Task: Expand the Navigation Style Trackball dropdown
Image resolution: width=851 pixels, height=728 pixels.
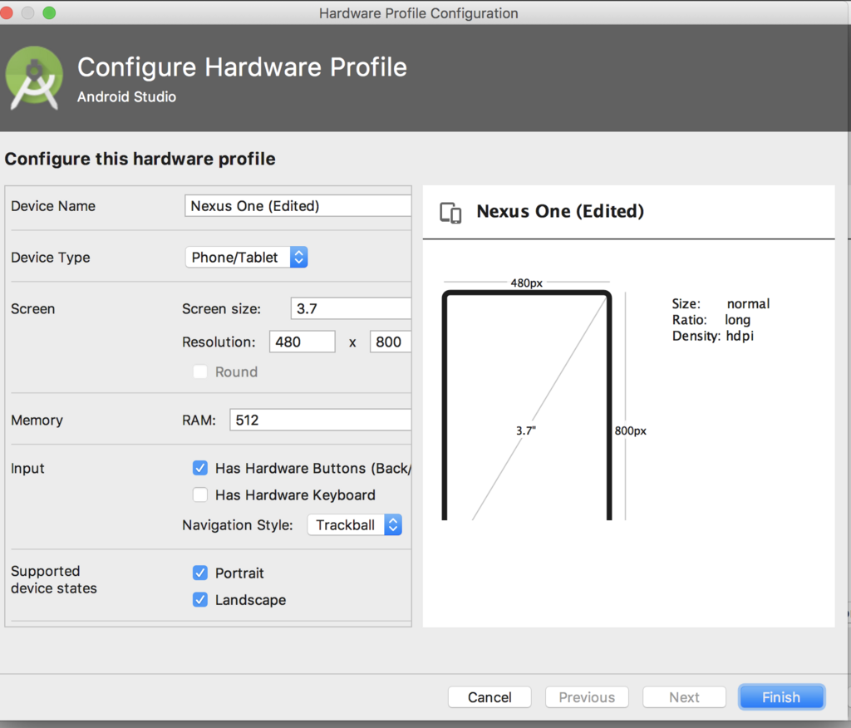Action: (354, 525)
